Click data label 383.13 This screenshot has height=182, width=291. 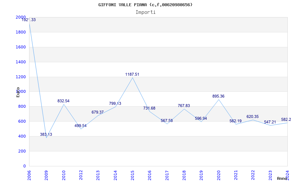(46, 134)
